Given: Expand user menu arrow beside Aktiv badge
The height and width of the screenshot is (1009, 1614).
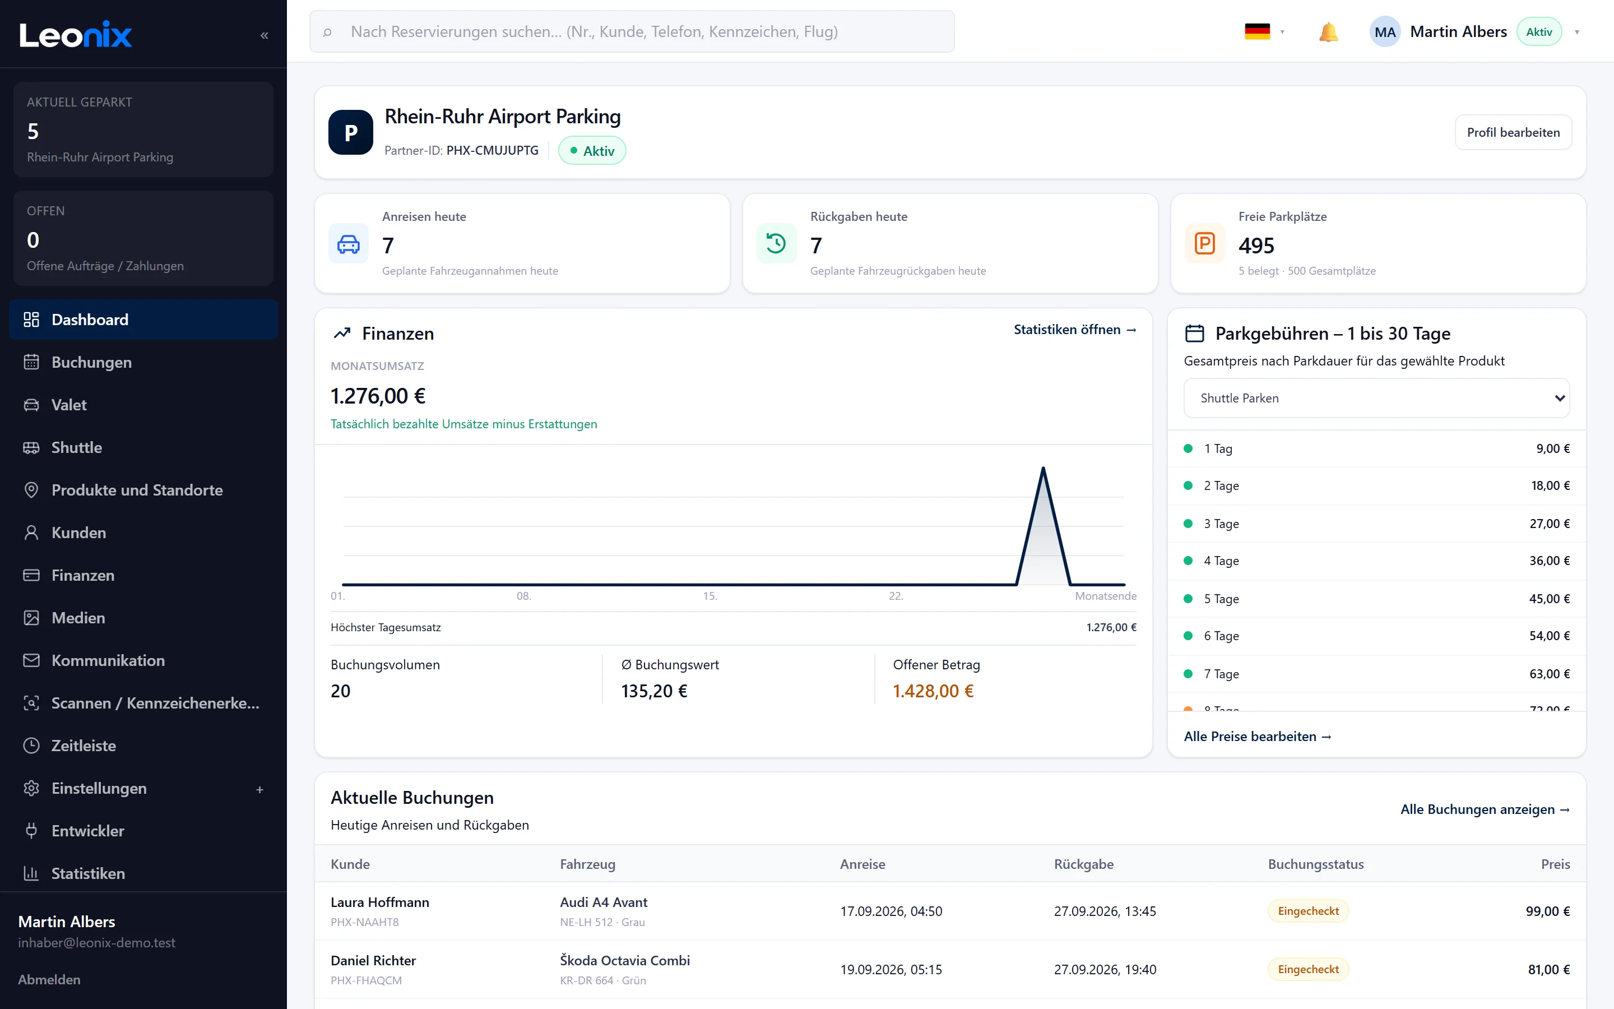Looking at the screenshot, I should (1576, 32).
